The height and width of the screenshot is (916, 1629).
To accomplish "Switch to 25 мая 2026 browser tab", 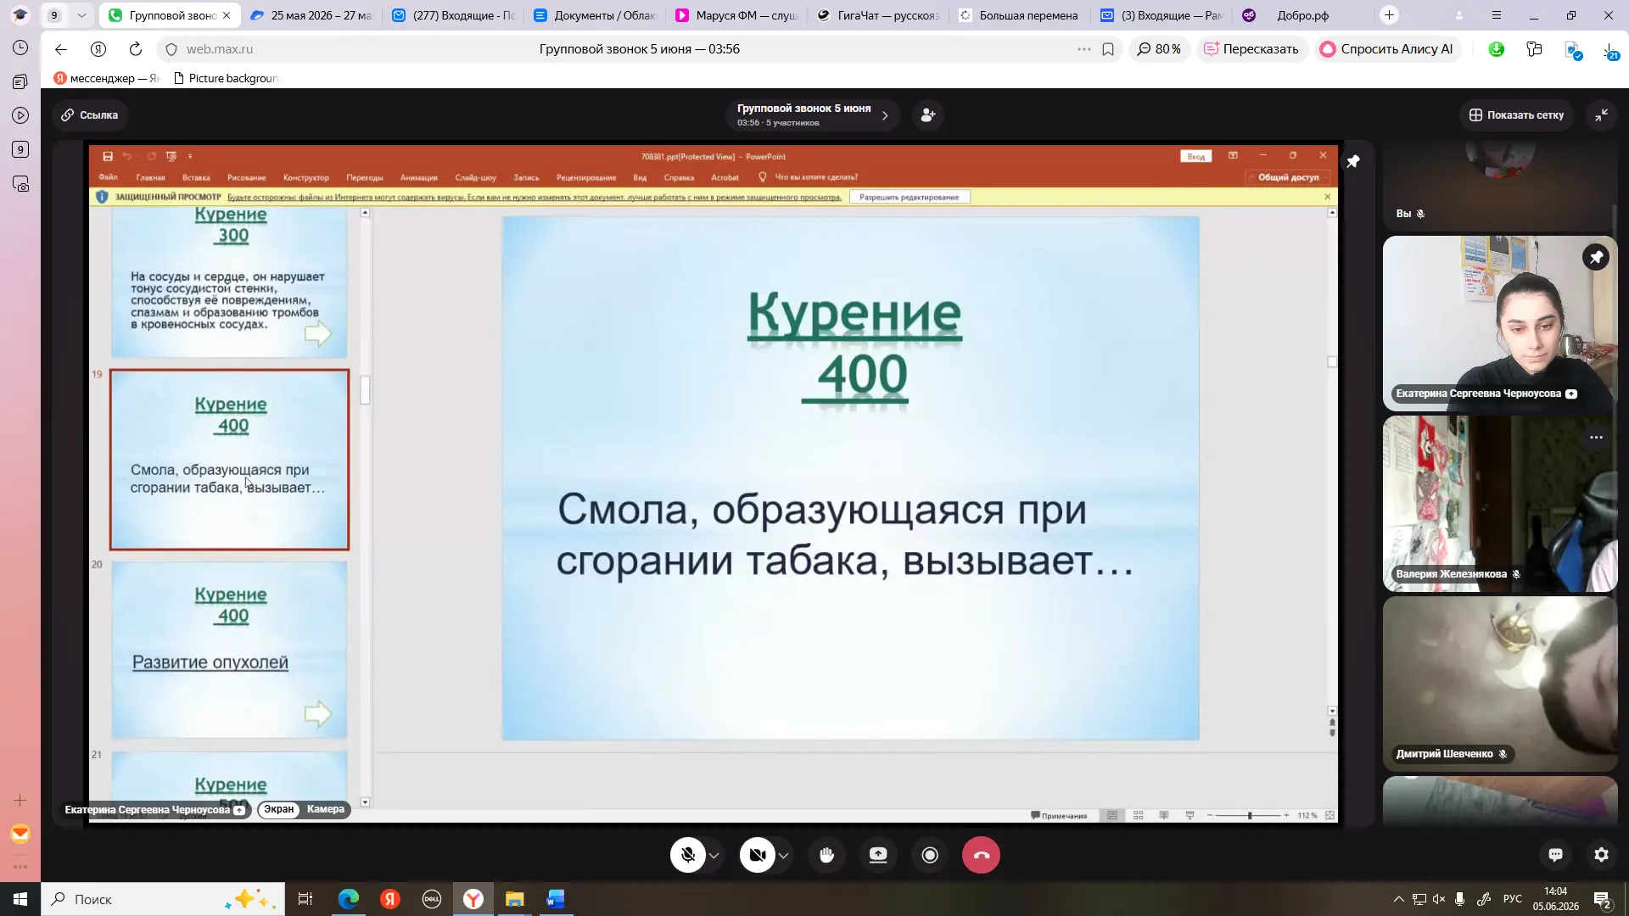I will pyautogui.click(x=311, y=15).
